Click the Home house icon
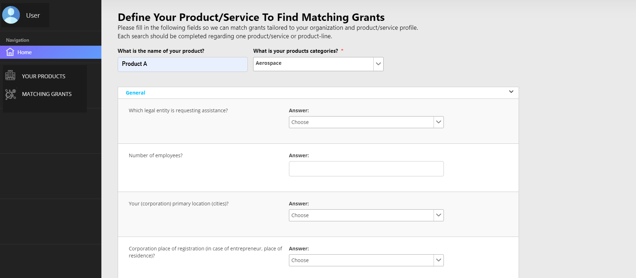 (10, 52)
